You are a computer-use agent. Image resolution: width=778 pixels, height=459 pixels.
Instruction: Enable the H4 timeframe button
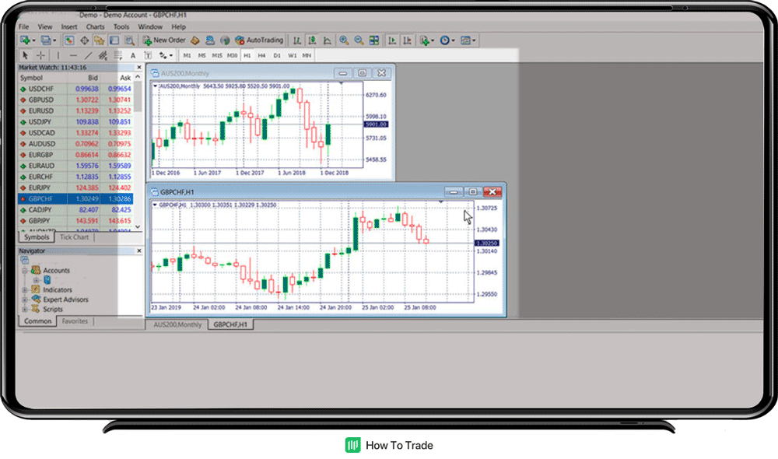click(x=262, y=55)
